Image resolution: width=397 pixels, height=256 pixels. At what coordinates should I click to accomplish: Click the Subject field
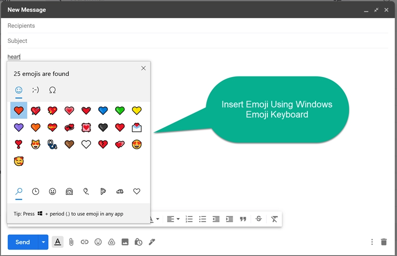click(x=198, y=41)
